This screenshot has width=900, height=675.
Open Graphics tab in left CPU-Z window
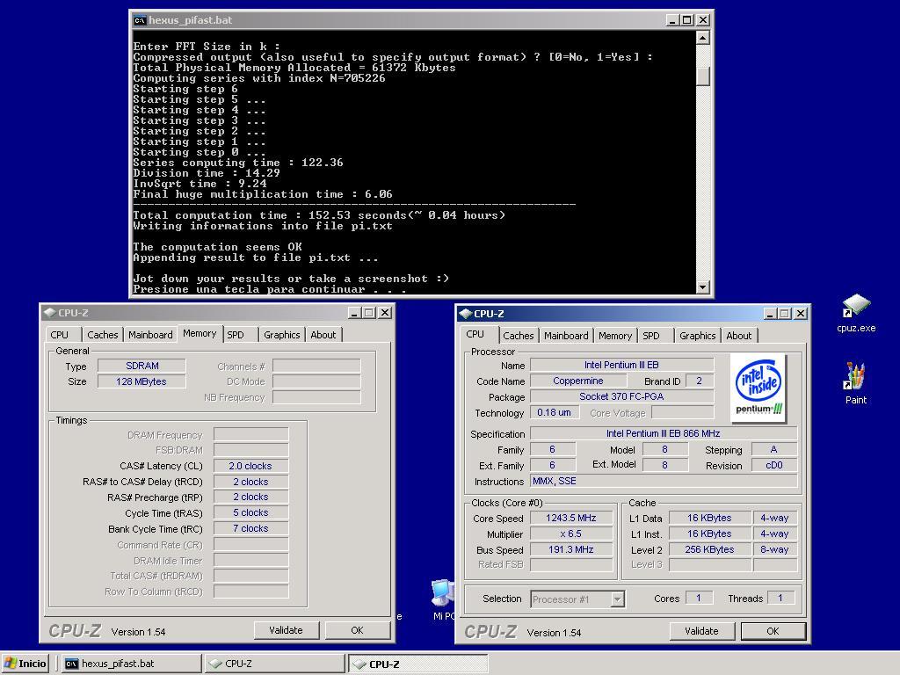tap(282, 335)
